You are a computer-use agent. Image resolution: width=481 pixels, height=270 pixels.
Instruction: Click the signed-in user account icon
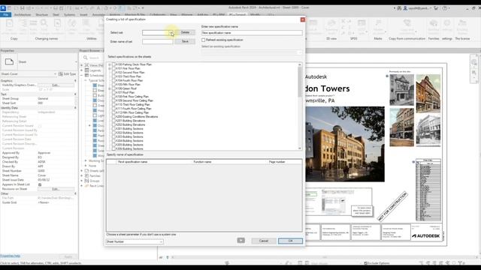click(x=405, y=8)
